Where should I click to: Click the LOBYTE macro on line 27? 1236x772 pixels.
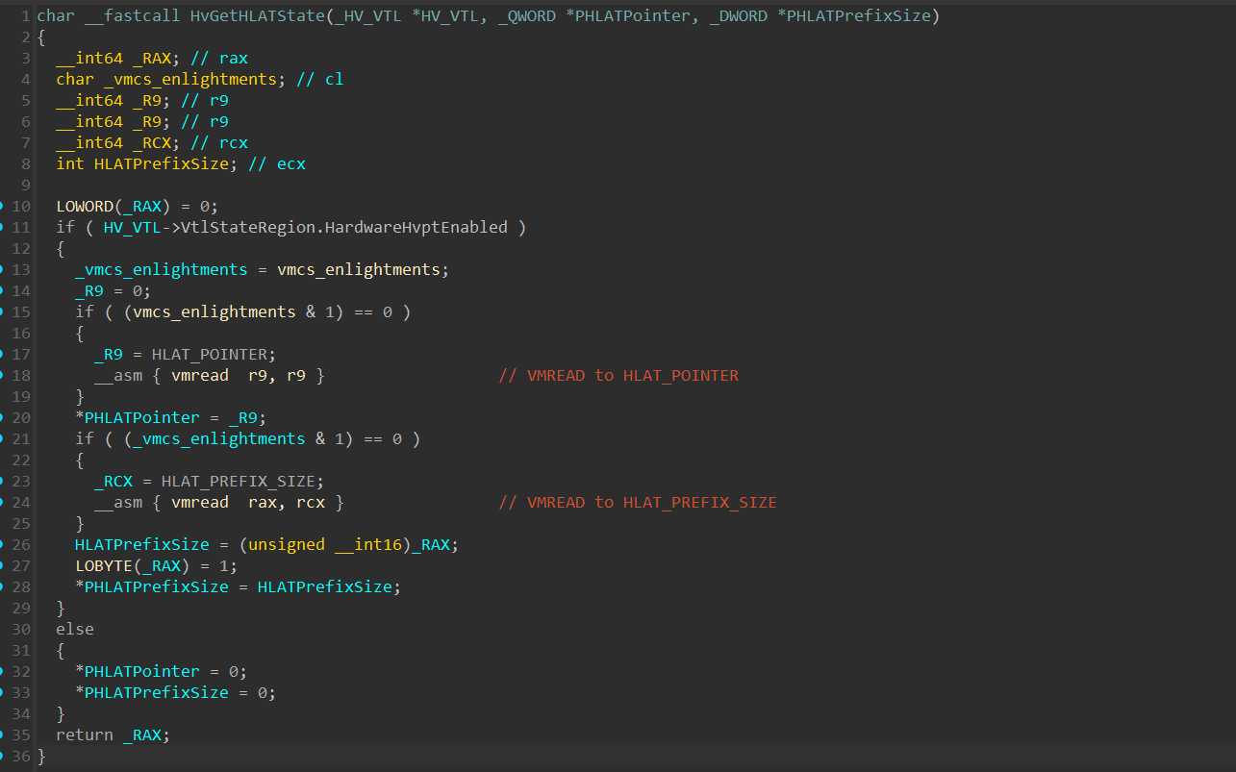103,566
